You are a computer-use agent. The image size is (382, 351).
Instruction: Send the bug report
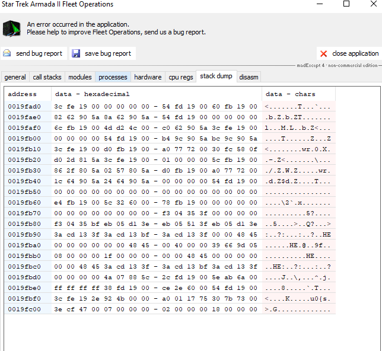tap(34, 53)
